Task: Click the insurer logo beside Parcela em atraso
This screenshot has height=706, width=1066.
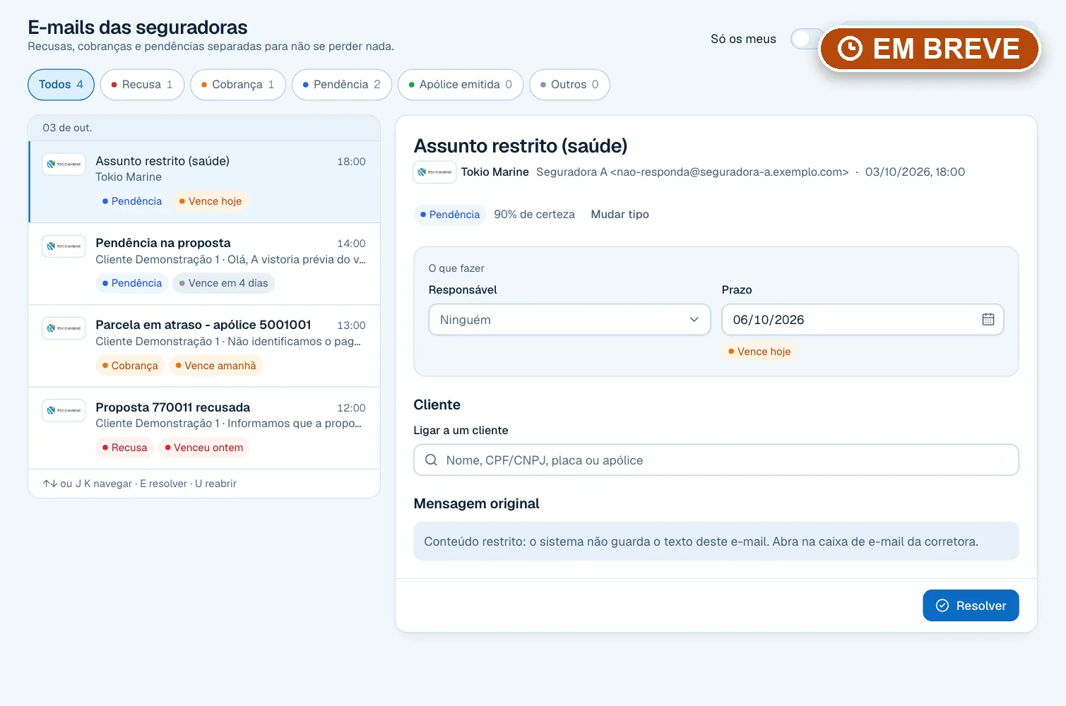Action: (64, 328)
